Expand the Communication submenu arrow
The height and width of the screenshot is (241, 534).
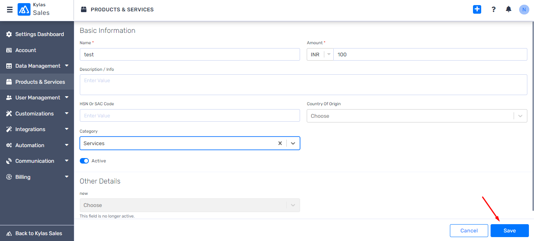(67, 161)
